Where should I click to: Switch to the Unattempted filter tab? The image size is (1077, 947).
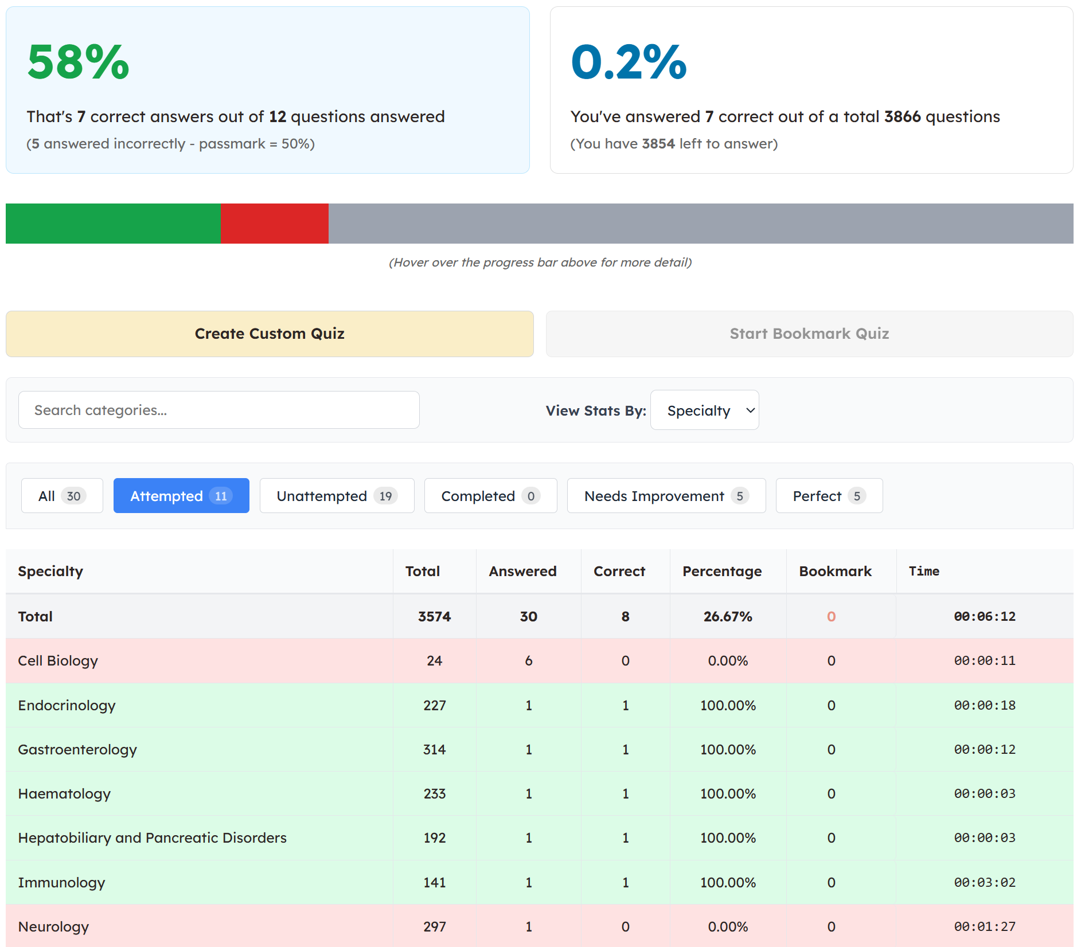tap(337, 495)
